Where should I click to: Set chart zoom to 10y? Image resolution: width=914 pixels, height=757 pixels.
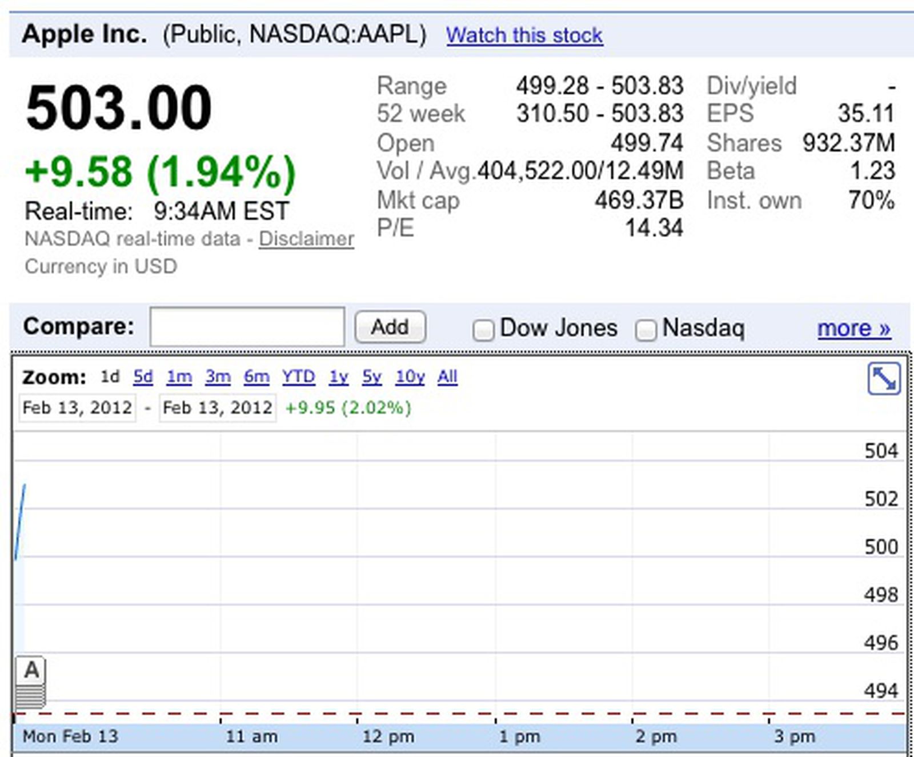[x=410, y=377]
